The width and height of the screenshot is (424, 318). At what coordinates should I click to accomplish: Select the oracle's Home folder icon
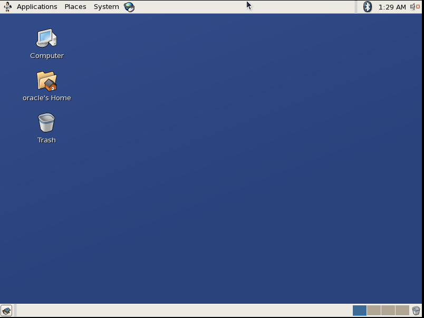[x=47, y=81]
